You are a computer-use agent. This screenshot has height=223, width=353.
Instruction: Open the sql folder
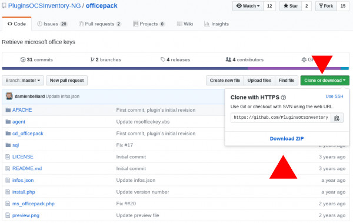coord(15,145)
